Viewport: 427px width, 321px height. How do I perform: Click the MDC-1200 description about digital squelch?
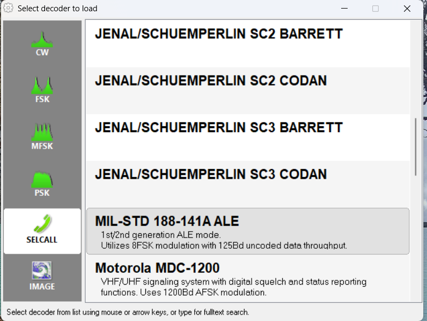coord(233,281)
